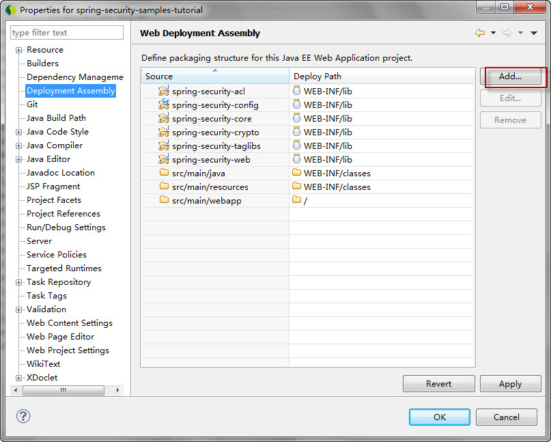Click the Revert button
The height and width of the screenshot is (442, 551).
coord(438,384)
